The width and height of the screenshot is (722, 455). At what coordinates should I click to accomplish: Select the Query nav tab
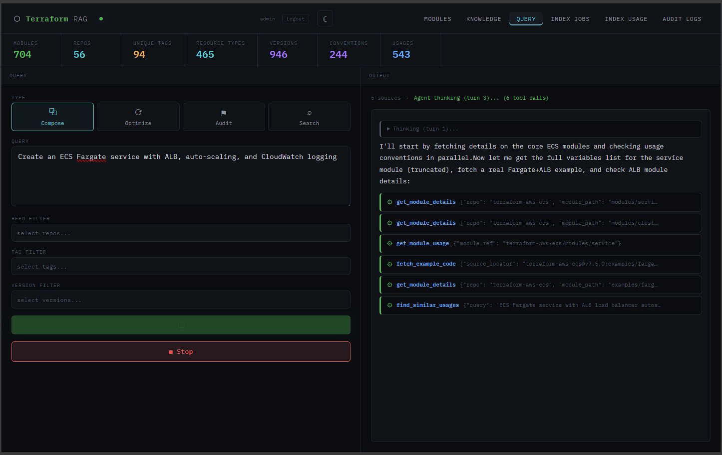(x=526, y=19)
